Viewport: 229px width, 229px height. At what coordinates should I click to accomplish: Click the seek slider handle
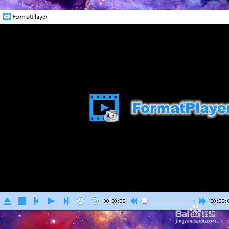[x=144, y=201]
